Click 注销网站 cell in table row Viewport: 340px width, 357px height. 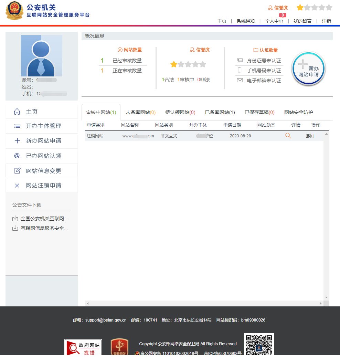click(95, 136)
